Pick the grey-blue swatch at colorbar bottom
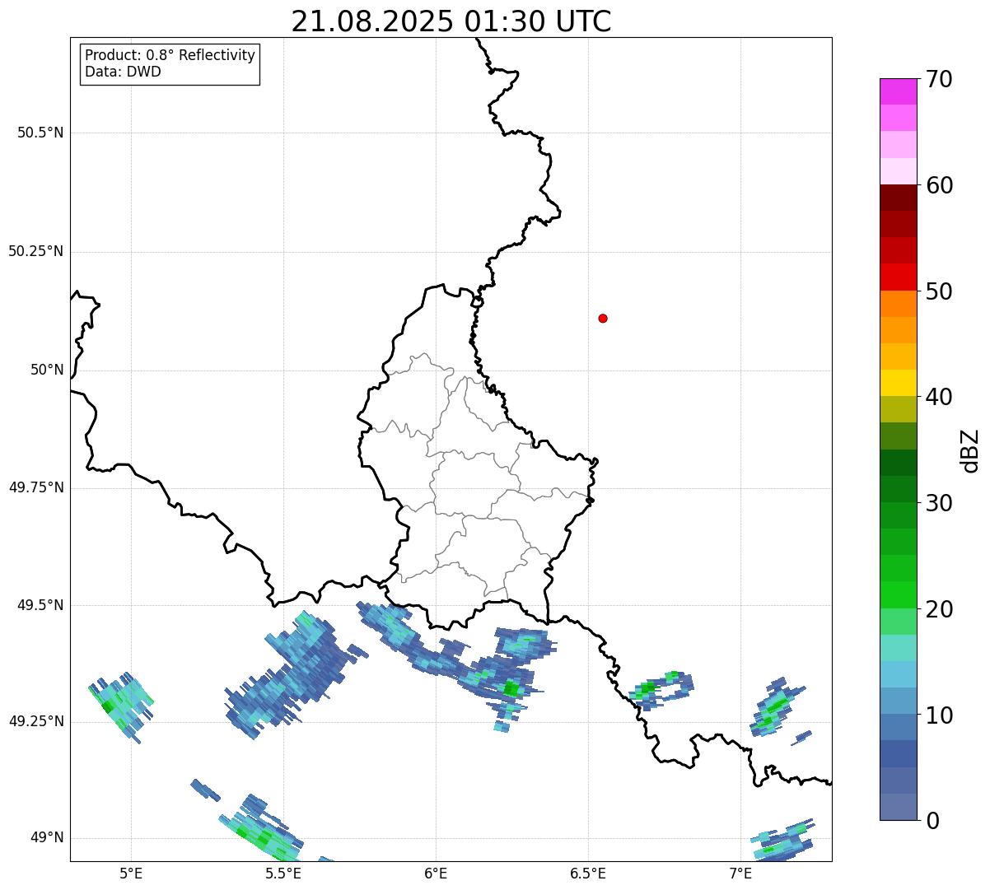This screenshot has height=890, width=990. pos(899,807)
